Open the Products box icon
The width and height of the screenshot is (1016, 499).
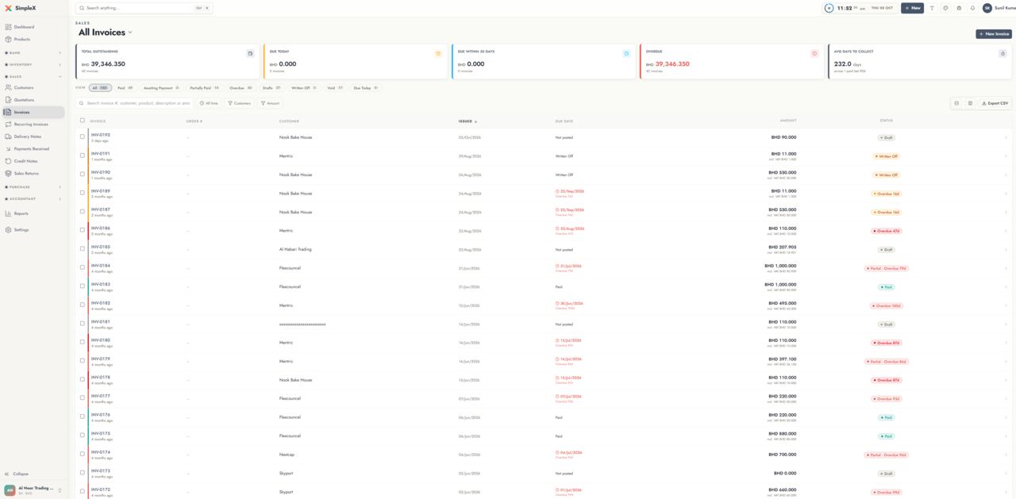(x=9, y=39)
